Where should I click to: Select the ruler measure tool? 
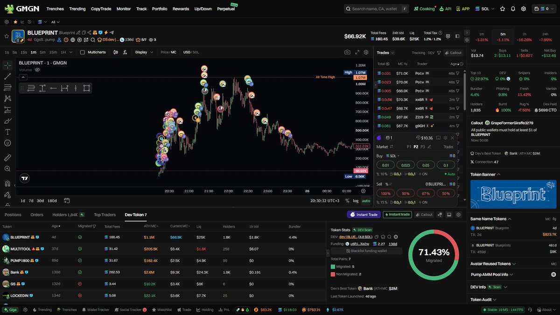7,158
